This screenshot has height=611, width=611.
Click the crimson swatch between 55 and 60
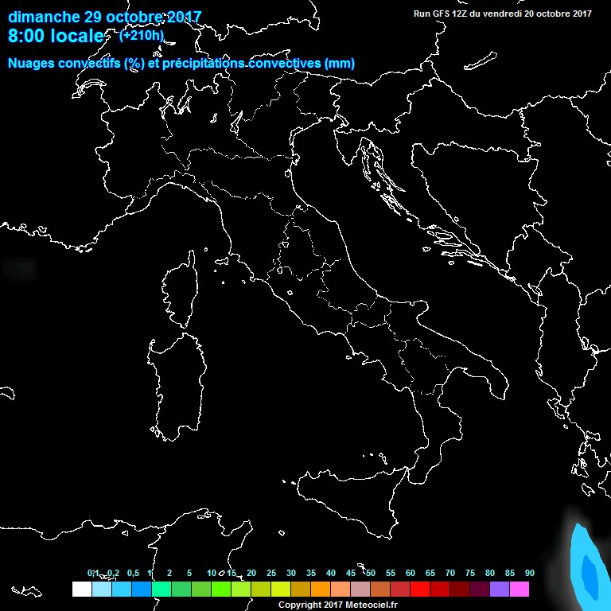400,589
